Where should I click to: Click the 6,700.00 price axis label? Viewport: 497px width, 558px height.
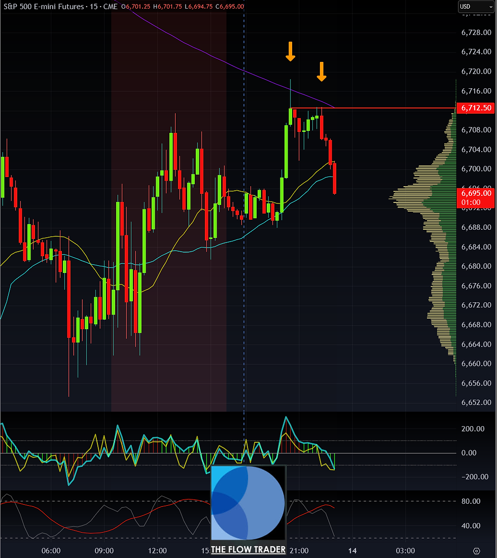[476, 169]
